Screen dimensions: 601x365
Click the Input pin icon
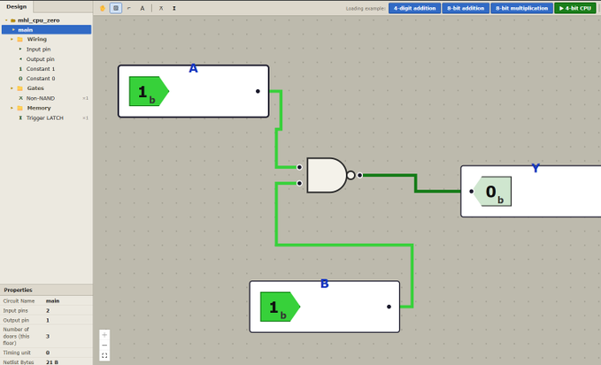pos(20,49)
